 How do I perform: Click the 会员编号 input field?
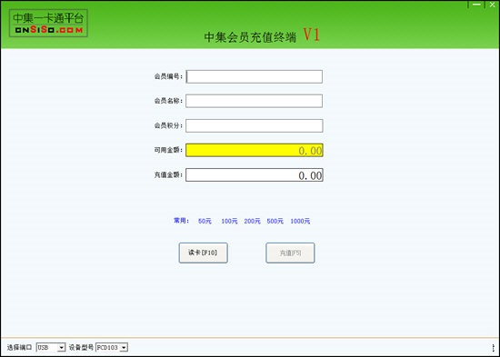coord(255,76)
